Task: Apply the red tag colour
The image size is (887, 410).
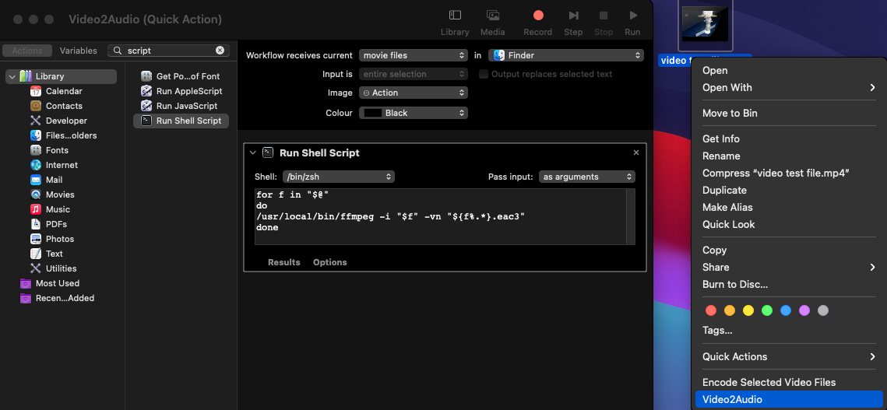Action: point(711,310)
